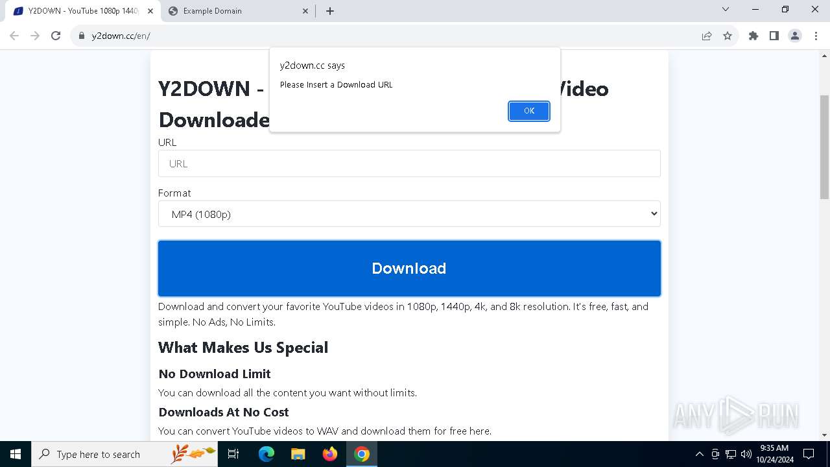Open the notification center icon
Screen dimensions: 830x467
click(809, 454)
